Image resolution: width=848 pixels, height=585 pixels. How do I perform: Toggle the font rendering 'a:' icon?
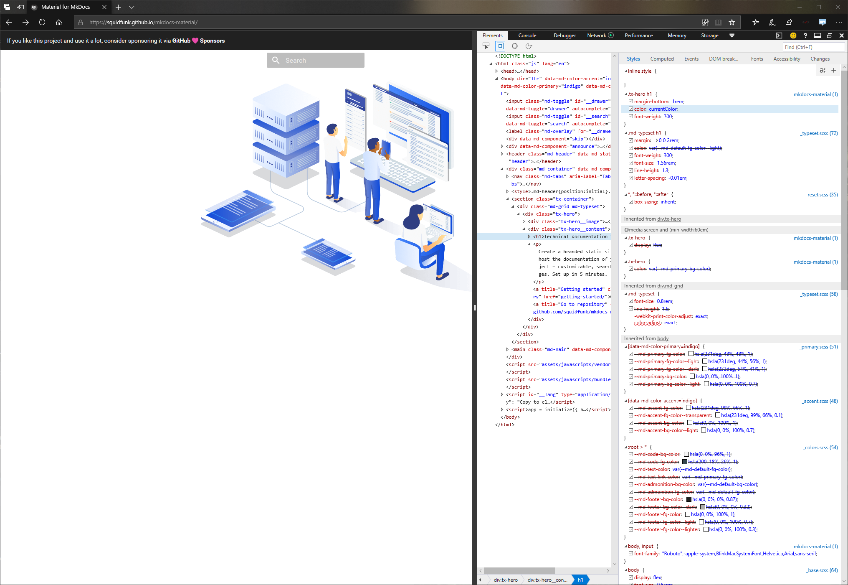[x=823, y=70]
